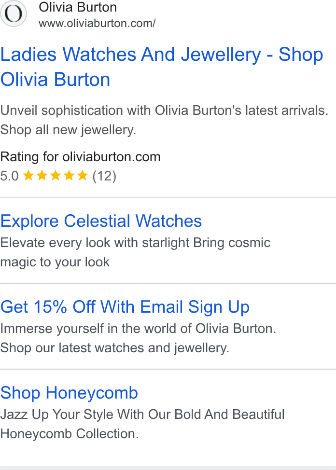336x470 pixels.
Task: Visit the www.oliviaburton.com URL text
Action: tap(97, 23)
